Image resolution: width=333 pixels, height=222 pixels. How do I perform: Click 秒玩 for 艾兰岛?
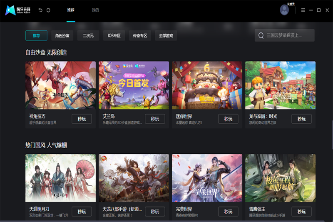[155, 119]
